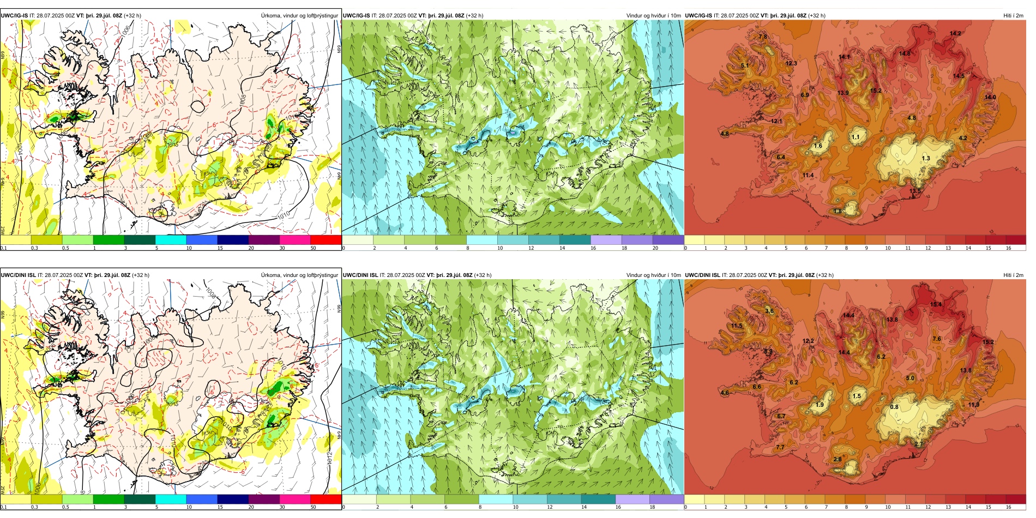Click 2.7 temperature label on DINI ISL map
This screenshot has height=518, width=1036.
pos(919,444)
